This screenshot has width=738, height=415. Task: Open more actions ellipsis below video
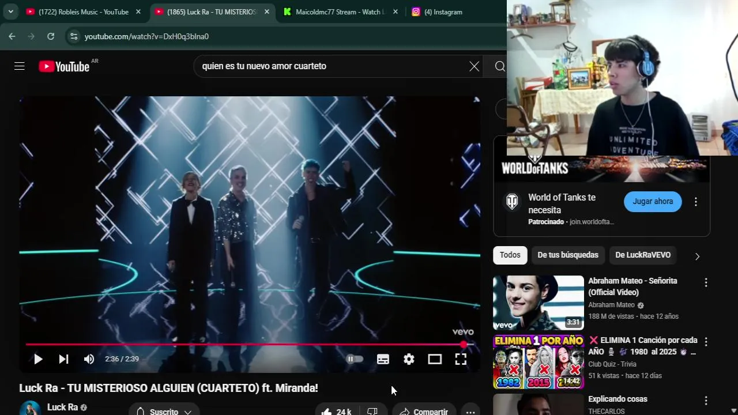point(470,411)
